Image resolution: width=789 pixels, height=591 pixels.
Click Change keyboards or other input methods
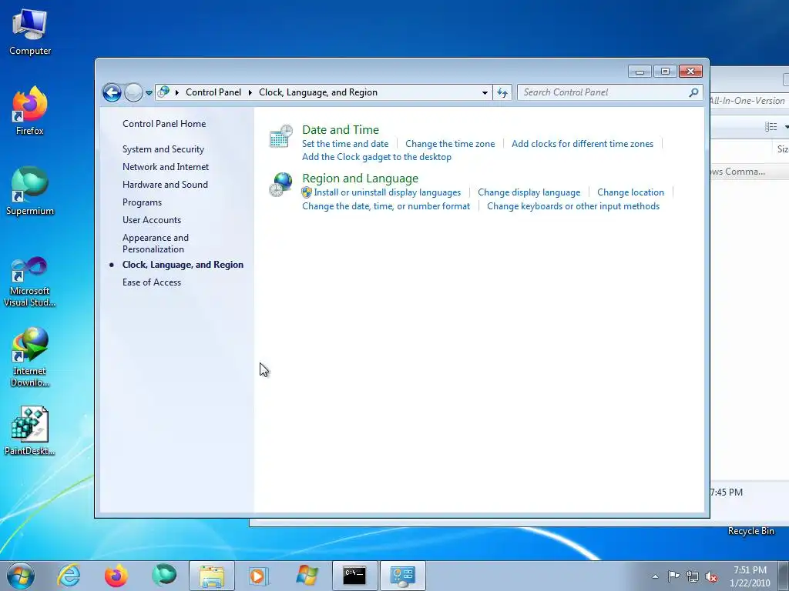[573, 206]
